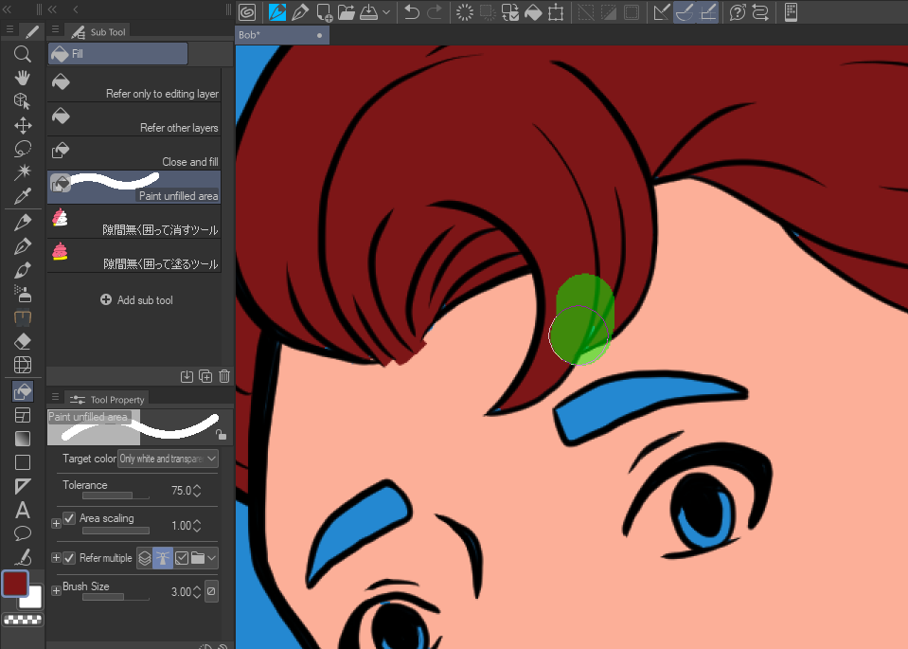Screen dimensions: 908x649
Task: Switch to the Bob* canvas tab
Action: coord(282,35)
